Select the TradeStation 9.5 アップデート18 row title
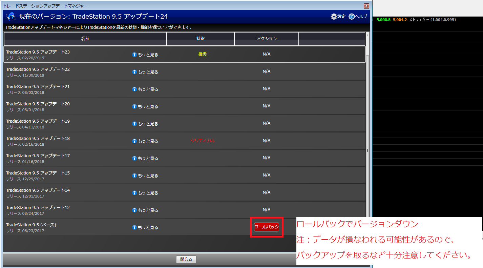Screen dimensions: 483x268 click(38, 138)
